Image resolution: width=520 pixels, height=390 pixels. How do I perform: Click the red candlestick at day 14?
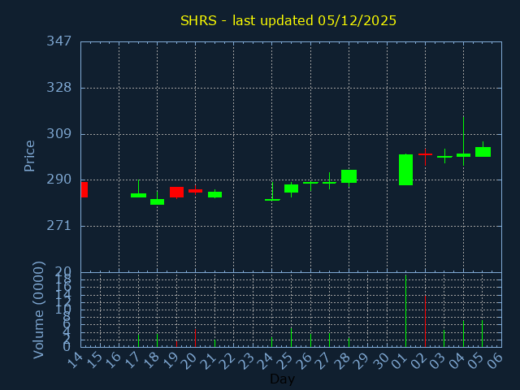[84, 189]
